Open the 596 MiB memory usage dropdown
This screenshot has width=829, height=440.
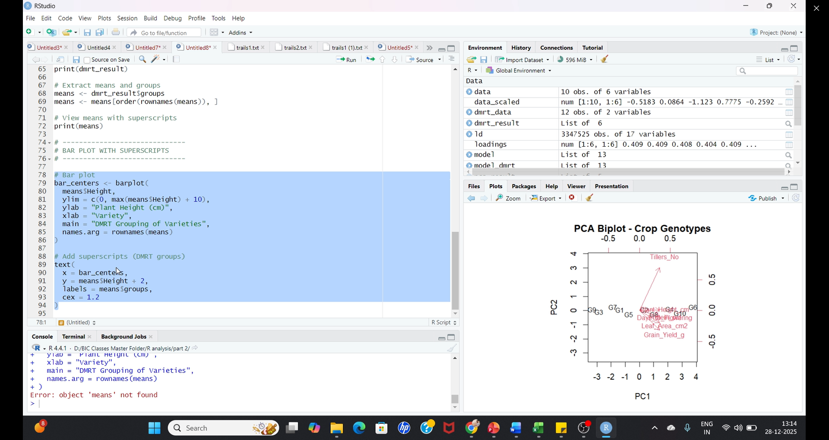click(x=575, y=60)
